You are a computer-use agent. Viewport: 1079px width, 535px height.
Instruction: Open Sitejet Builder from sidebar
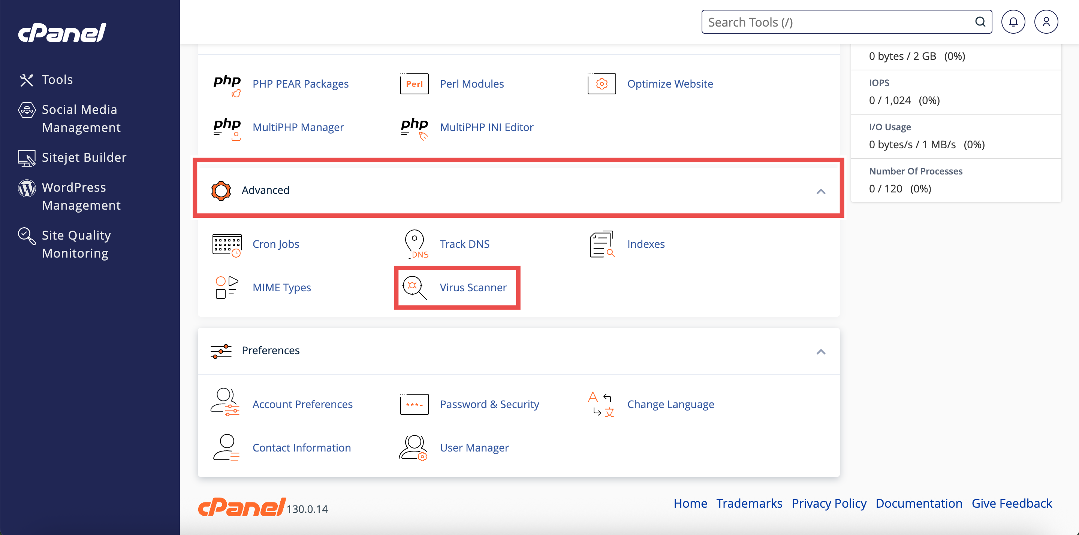pyautogui.click(x=84, y=158)
